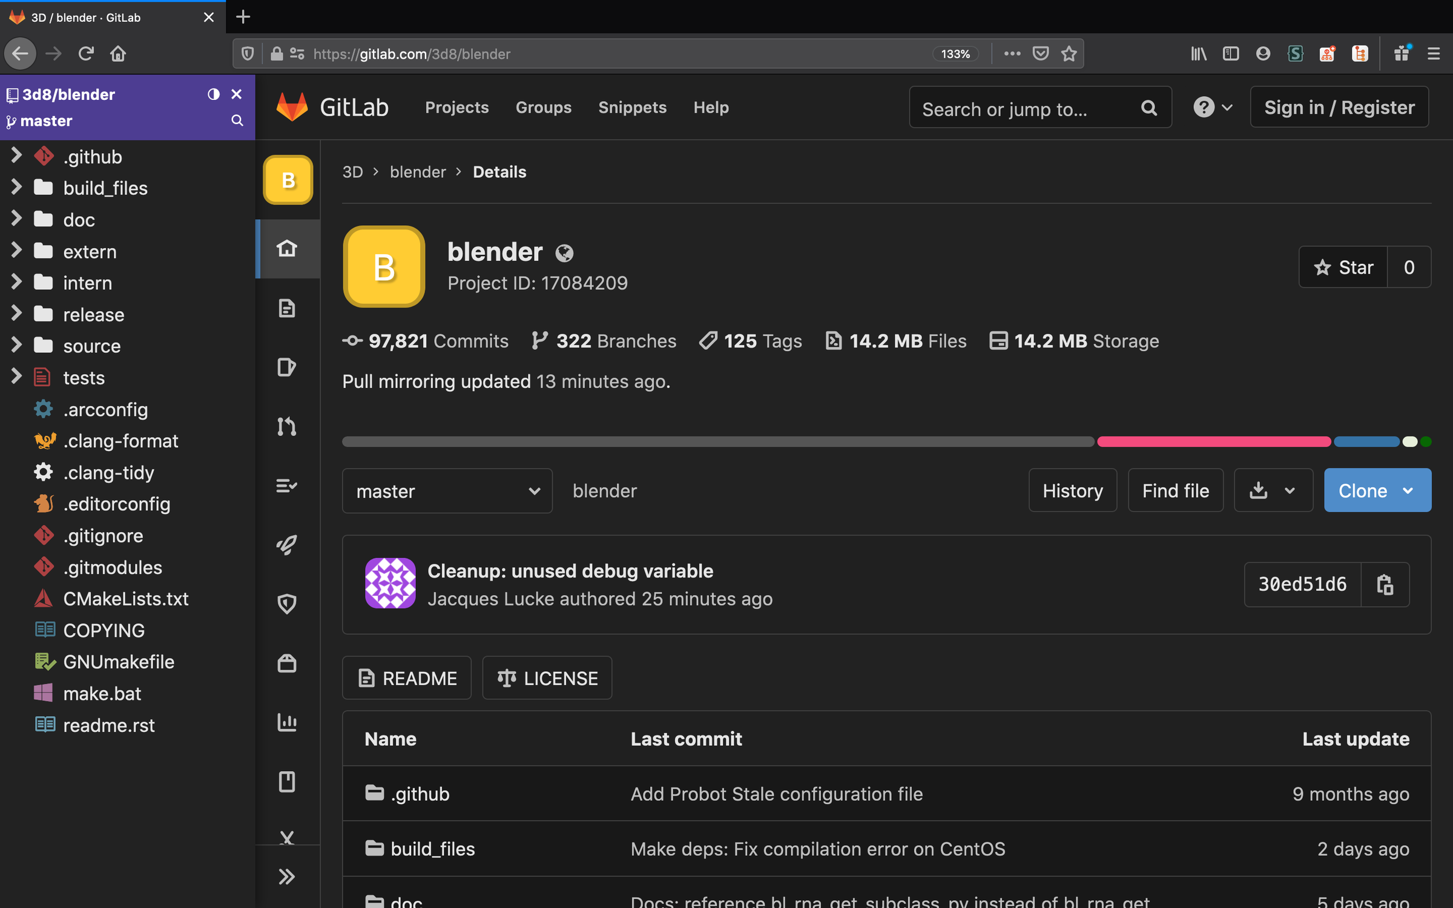Viewport: 1453px width, 908px height.
Task: Open the Snippets menu item
Action: pyautogui.click(x=632, y=107)
